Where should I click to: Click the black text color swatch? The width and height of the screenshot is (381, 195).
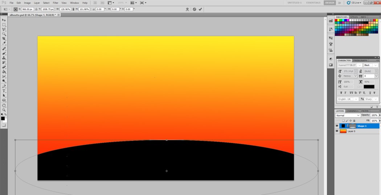[x=369, y=87]
